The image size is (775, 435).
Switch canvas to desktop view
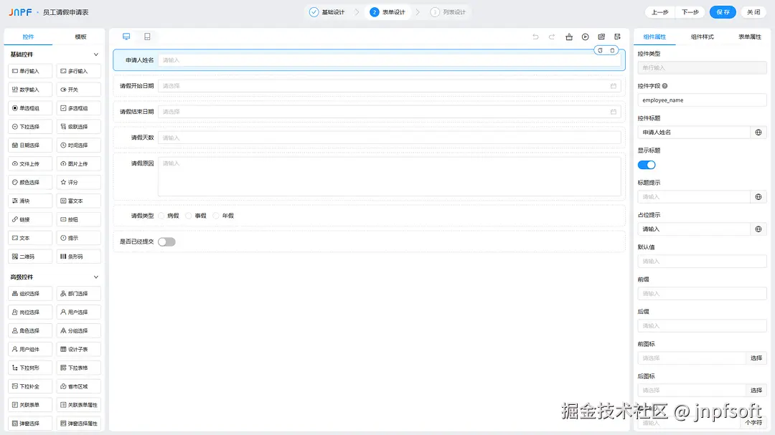point(126,37)
